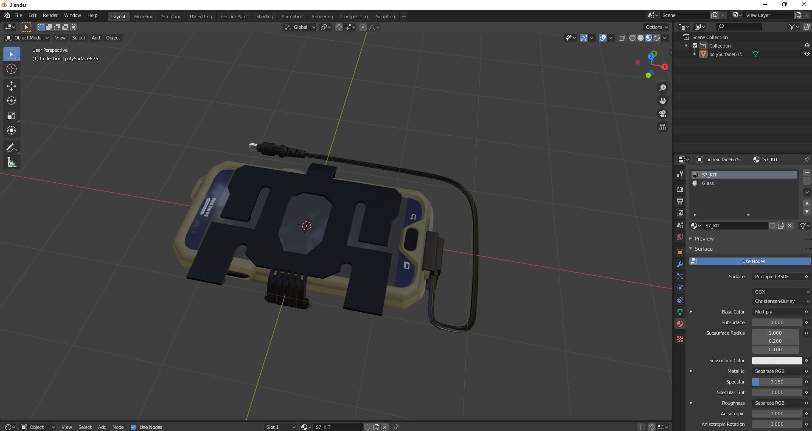Select the Annotate pencil tool
Viewport: 812px width, 431px height.
coord(11,148)
